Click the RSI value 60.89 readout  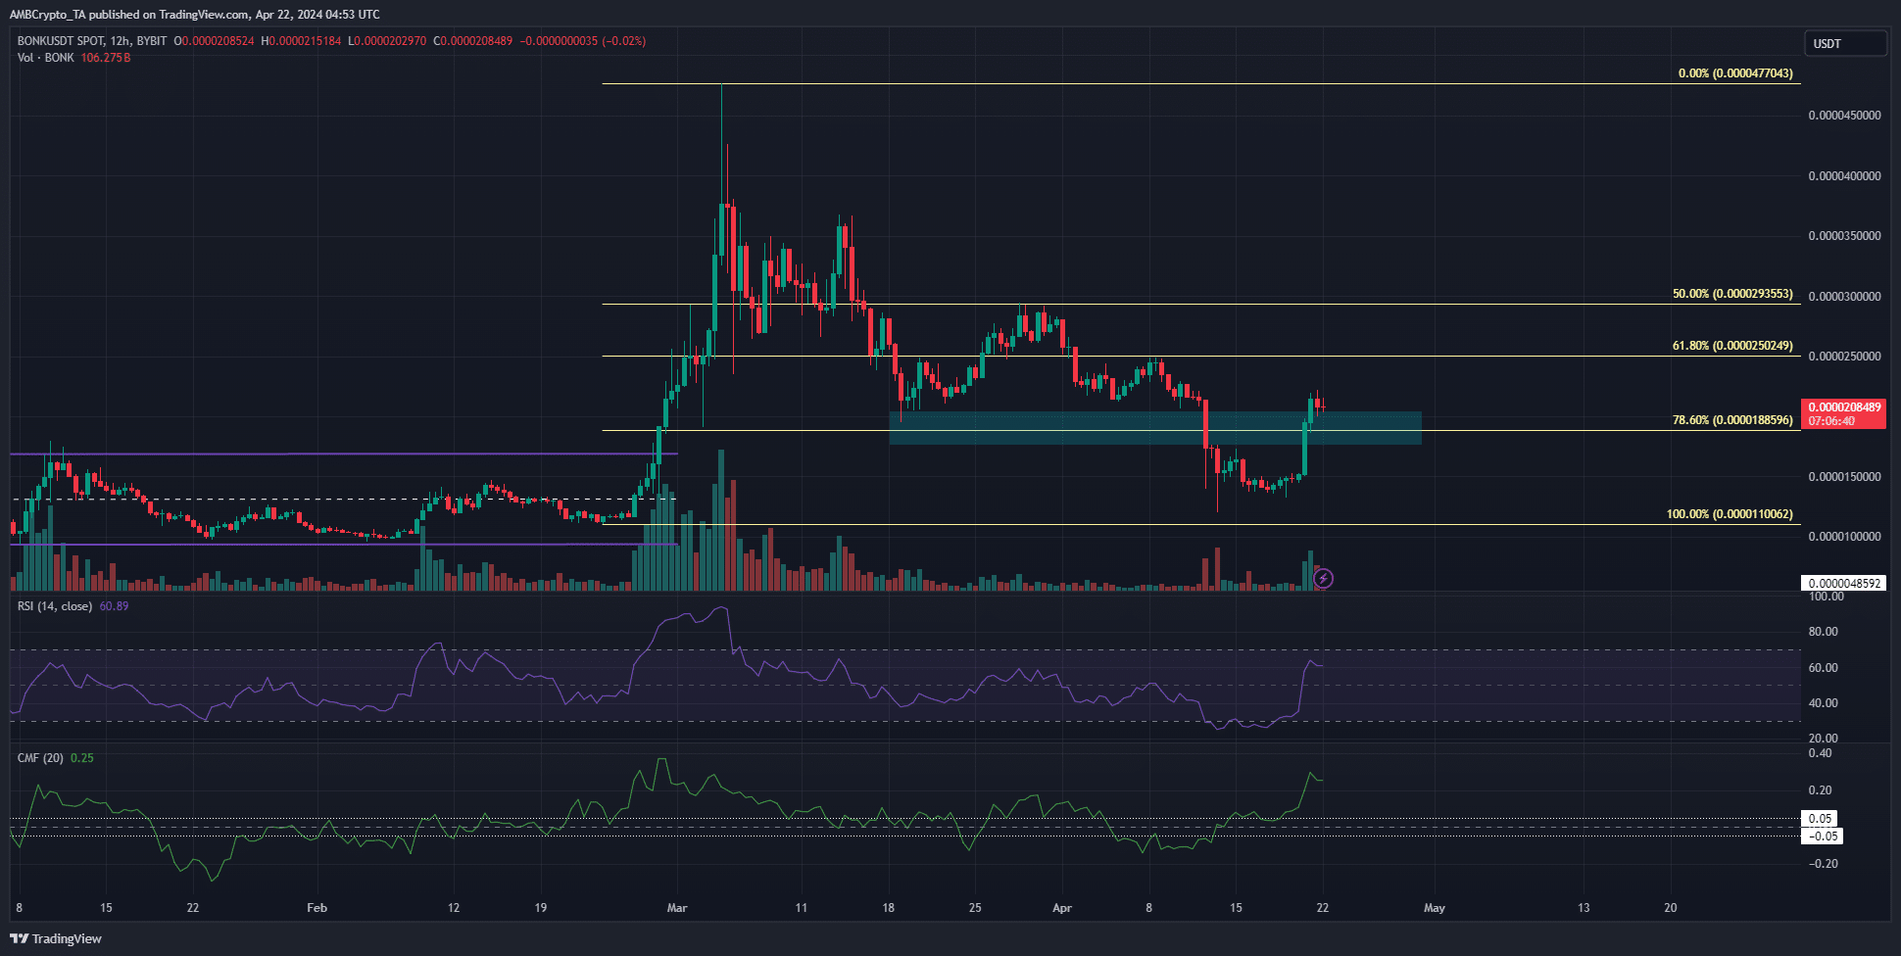pyautogui.click(x=115, y=606)
